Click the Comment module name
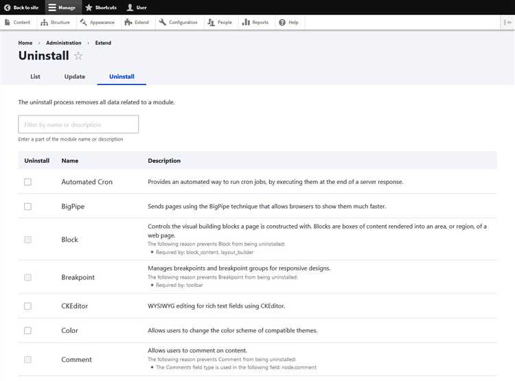The height and width of the screenshot is (381, 515). pos(76,360)
